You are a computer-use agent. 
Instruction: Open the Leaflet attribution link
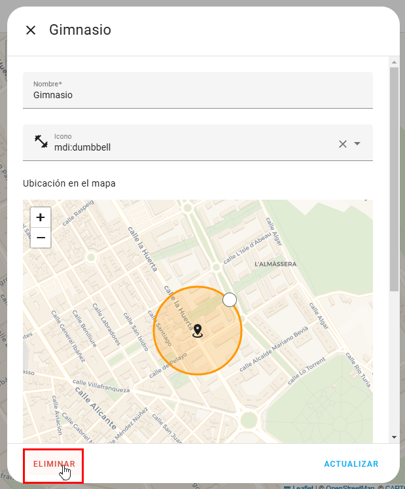coord(303,487)
